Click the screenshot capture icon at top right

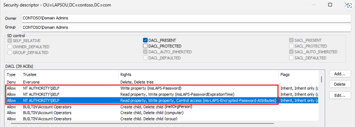click(x=350, y=6)
